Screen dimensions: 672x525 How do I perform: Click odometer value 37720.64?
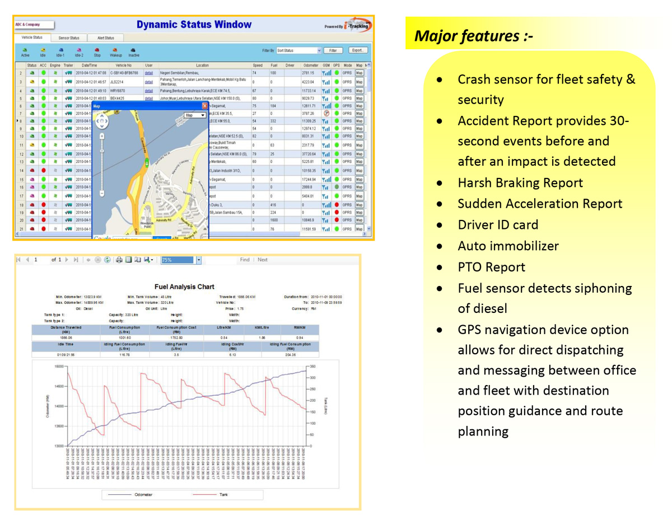pyautogui.click(x=310, y=154)
